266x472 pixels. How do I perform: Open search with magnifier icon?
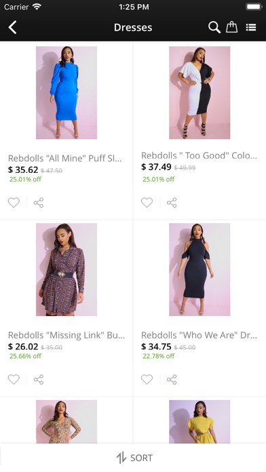point(214,27)
